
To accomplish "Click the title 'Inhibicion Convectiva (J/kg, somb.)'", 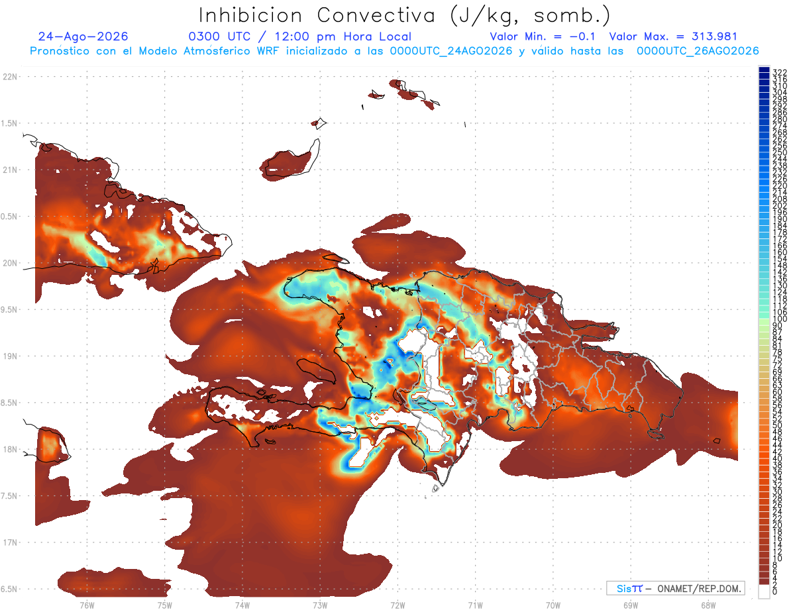I will click(405, 15).
